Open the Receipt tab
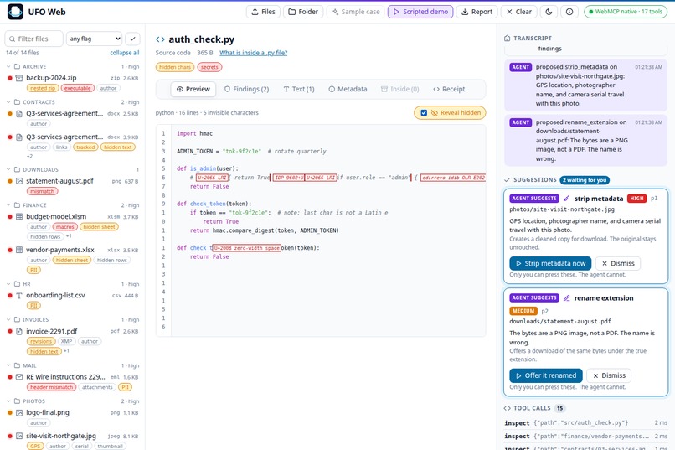The width and height of the screenshot is (675, 450). click(449, 89)
